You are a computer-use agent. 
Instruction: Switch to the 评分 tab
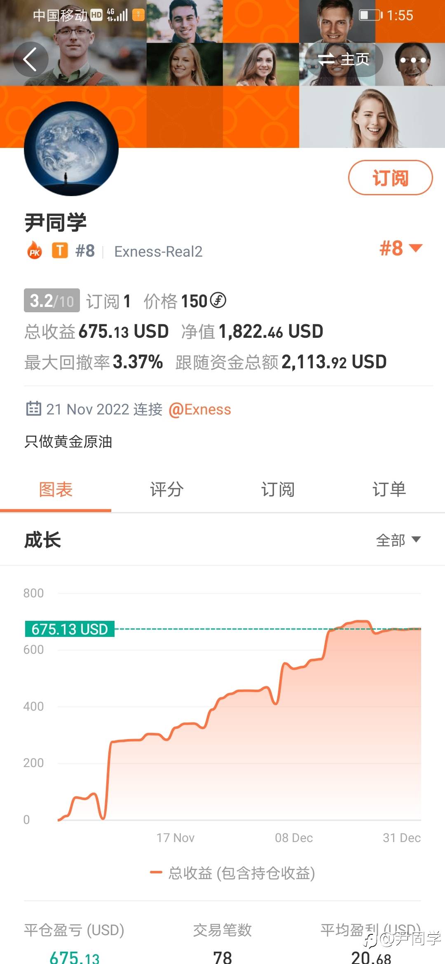click(x=166, y=489)
